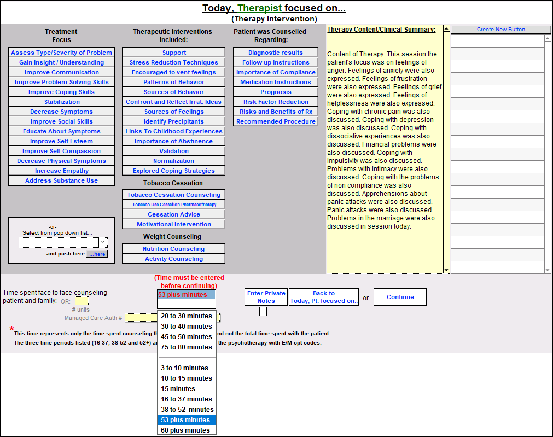Viewport: 553px width, 437px height.
Task: Click Back to Today, Pt. focused on button
Action: point(323,297)
